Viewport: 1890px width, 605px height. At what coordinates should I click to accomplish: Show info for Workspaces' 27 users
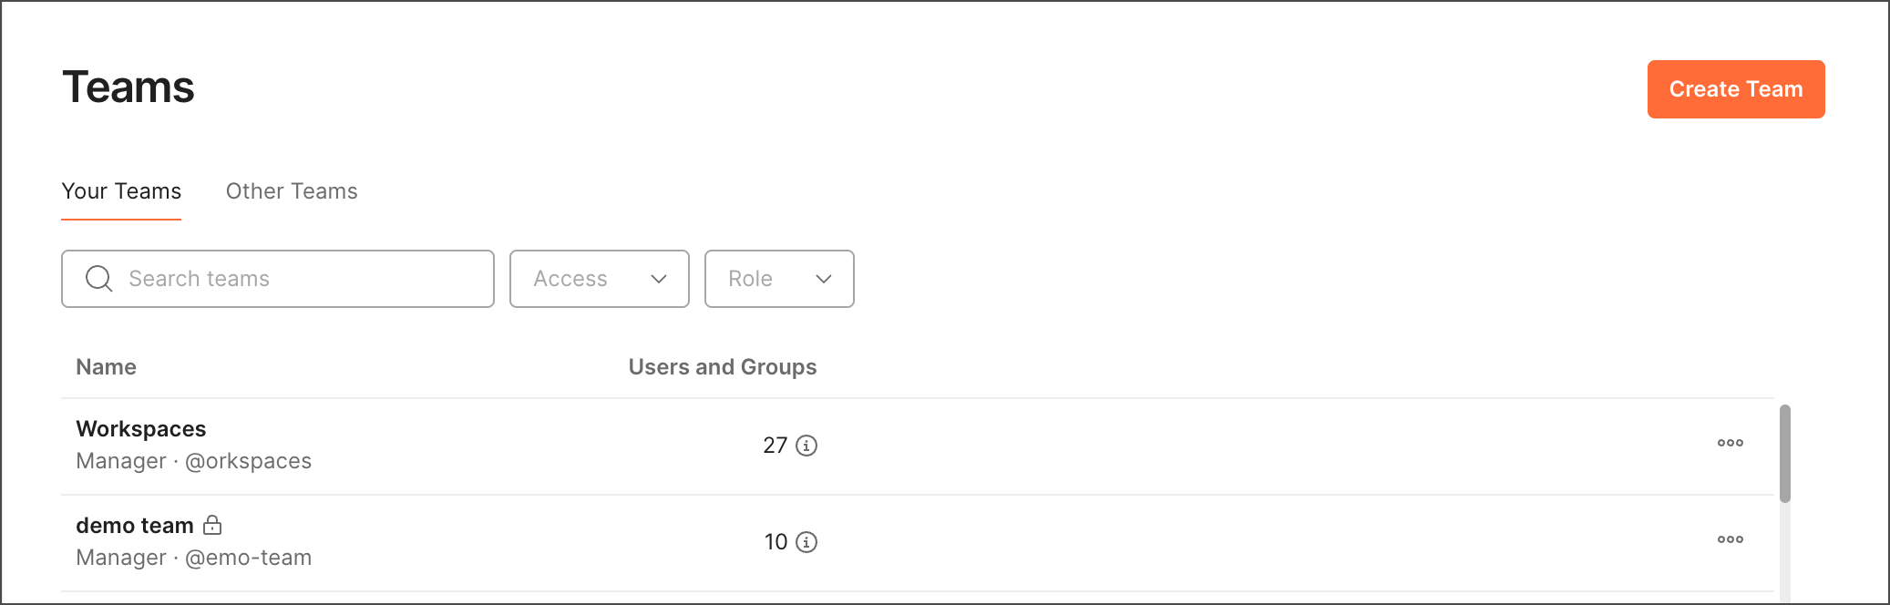pos(806,446)
